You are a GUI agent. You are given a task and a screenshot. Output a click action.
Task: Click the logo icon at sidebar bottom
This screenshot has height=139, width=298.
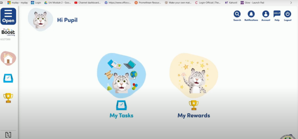(8, 135)
